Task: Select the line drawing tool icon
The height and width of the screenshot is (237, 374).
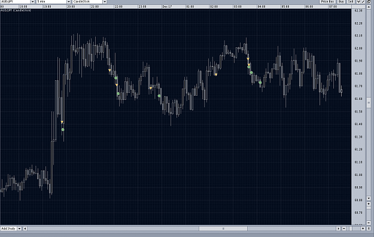Action: [363, 2]
